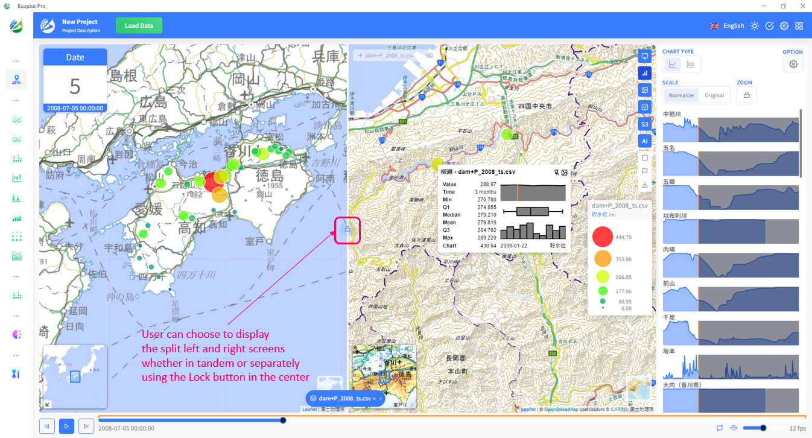Open header settings gear icon

tap(784, 26)
